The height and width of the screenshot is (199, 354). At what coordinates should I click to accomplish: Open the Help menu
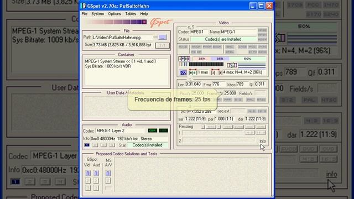144,14
